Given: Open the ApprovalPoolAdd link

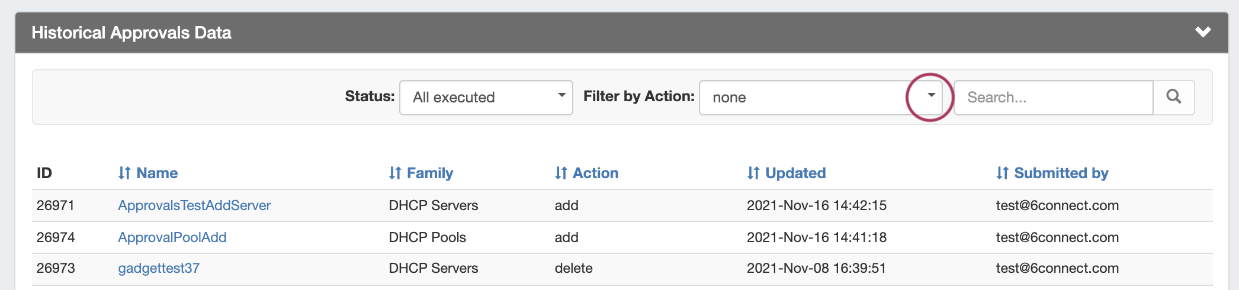Looking at the screenshot, I should pos(172,237).
